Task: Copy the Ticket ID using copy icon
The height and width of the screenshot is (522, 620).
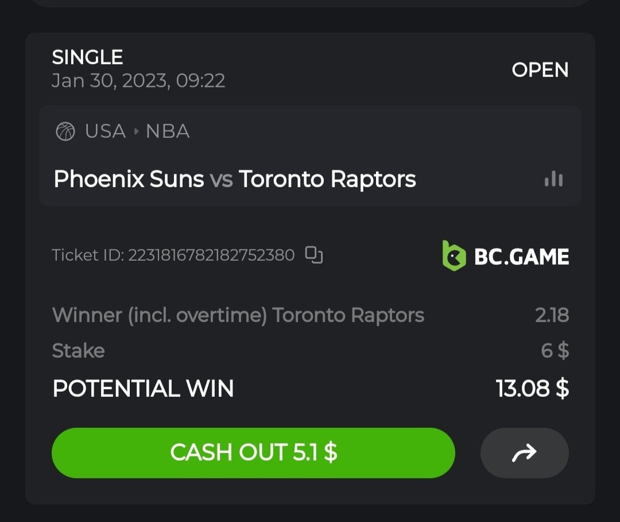Action: (x=314, y=254)
